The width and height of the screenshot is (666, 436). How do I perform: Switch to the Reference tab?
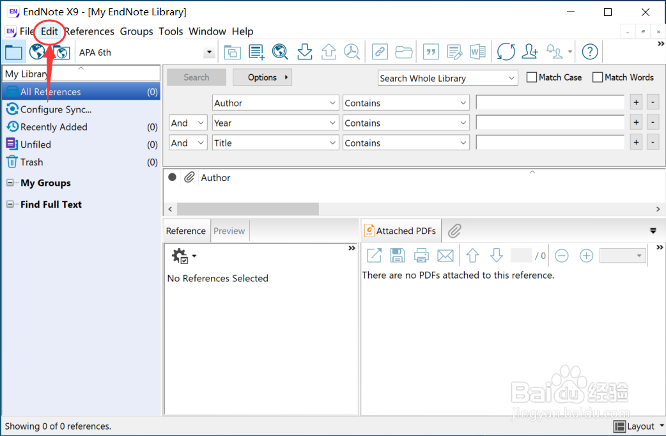[x=186, y=231]
